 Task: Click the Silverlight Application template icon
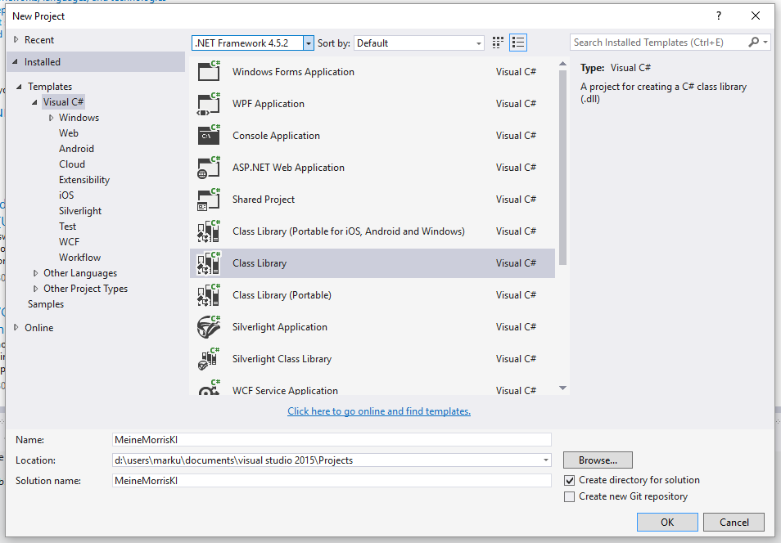(210, 327)
